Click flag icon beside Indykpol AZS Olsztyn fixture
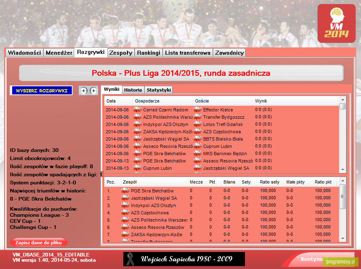 (x=138, y=124)
